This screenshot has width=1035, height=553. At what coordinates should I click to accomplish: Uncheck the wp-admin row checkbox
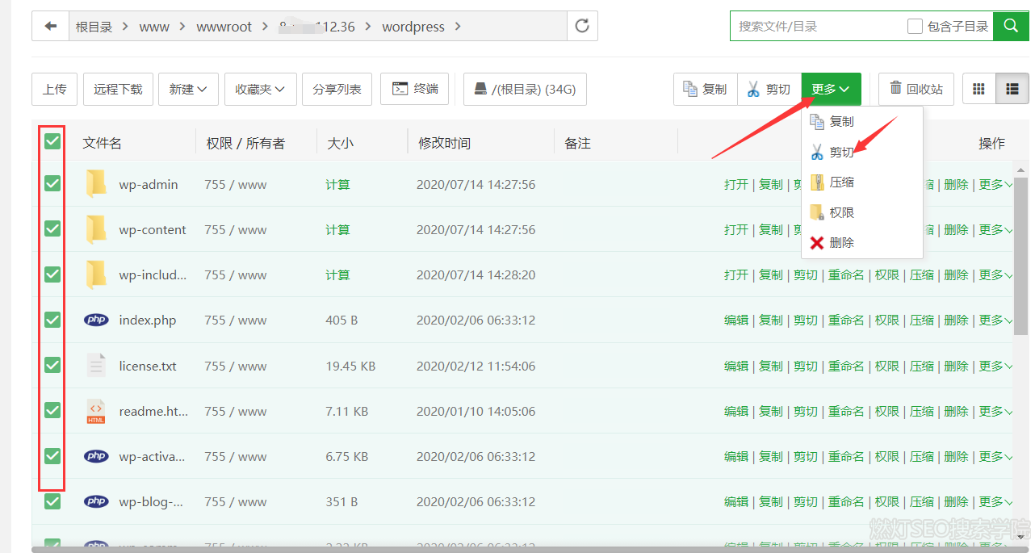pos(52,183)
